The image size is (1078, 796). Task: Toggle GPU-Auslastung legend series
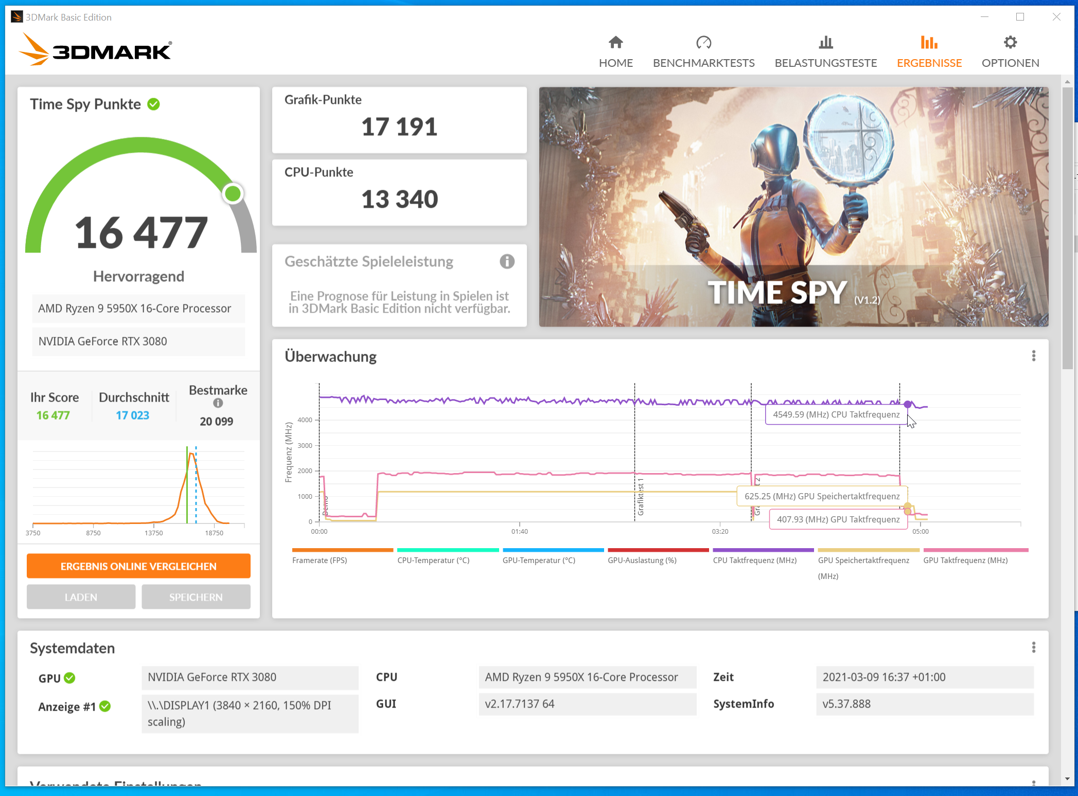pyautogui.click(x=642, y=560)
